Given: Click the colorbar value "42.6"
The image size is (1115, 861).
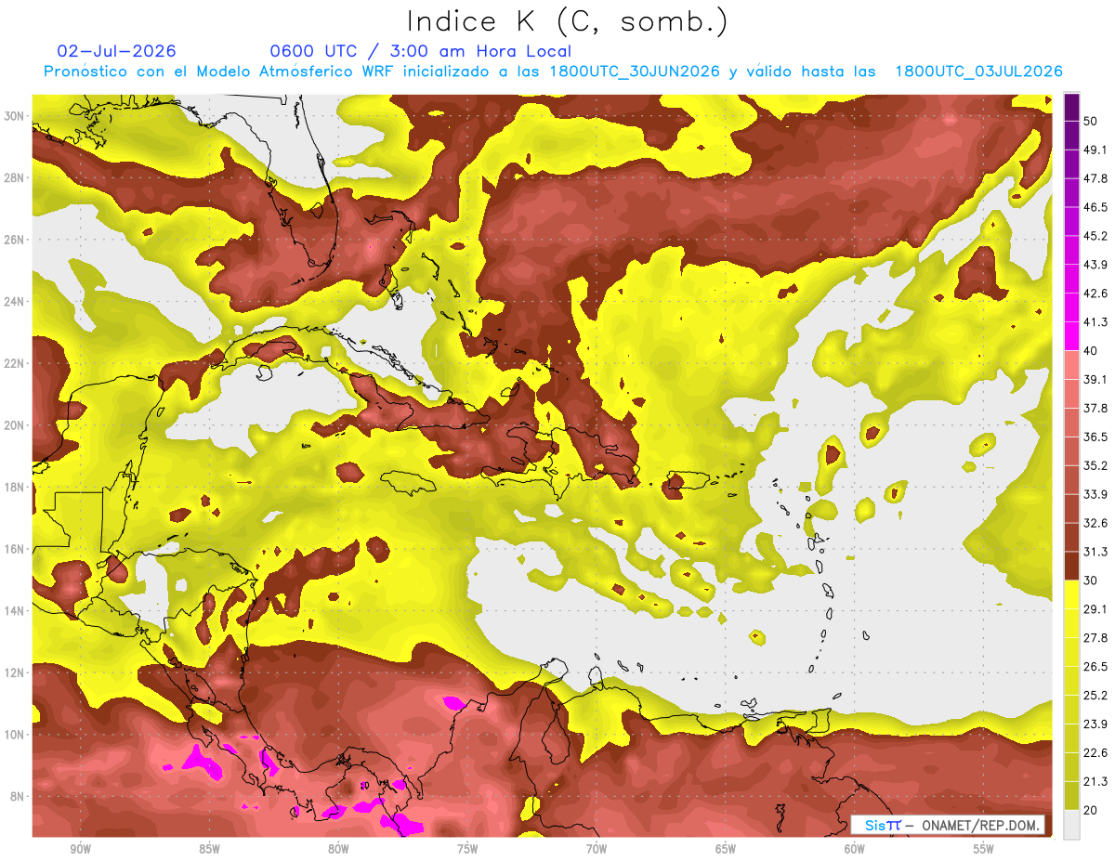Looking at the screenshot, I should (1096, 294).
